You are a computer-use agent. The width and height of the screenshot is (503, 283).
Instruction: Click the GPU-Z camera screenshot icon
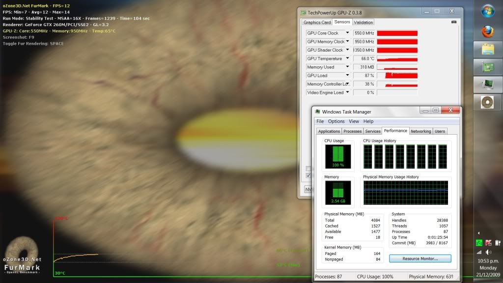click(x=454, y=22)
